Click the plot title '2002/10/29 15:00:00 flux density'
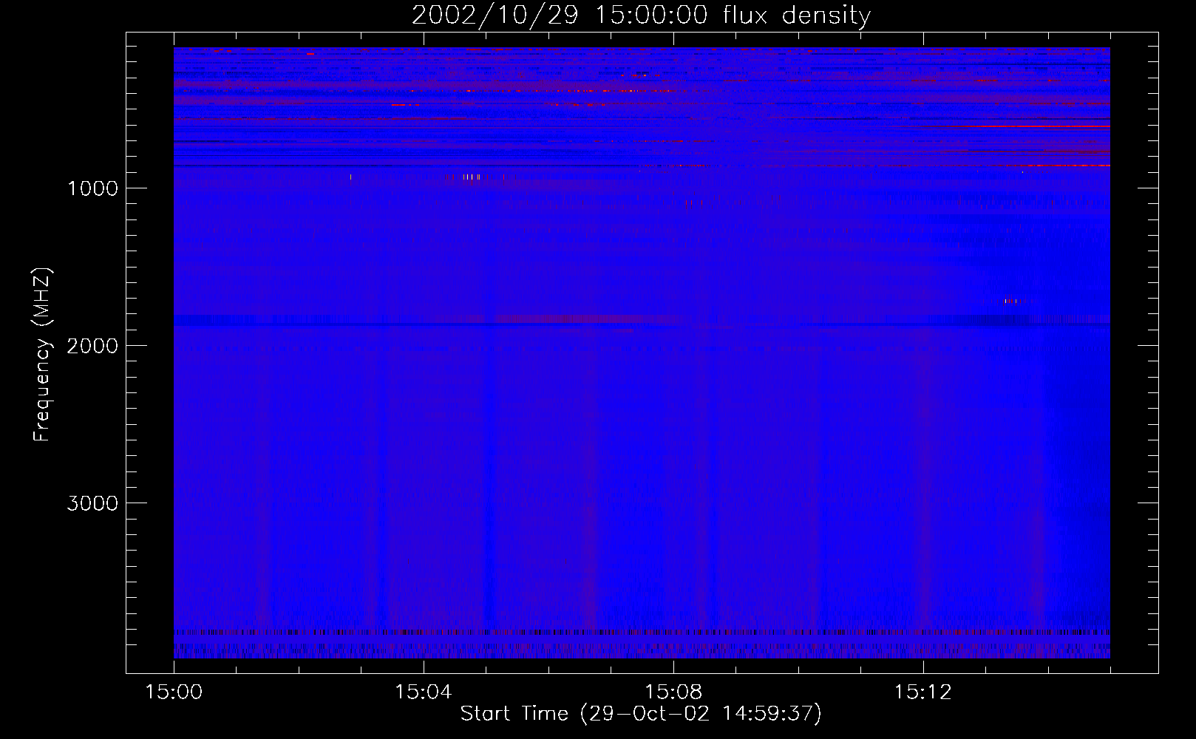1196x739 pixels. (641, 16)
